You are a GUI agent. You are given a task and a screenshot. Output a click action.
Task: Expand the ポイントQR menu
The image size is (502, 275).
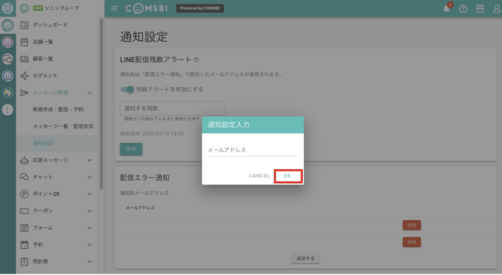[x=89, y=194]
